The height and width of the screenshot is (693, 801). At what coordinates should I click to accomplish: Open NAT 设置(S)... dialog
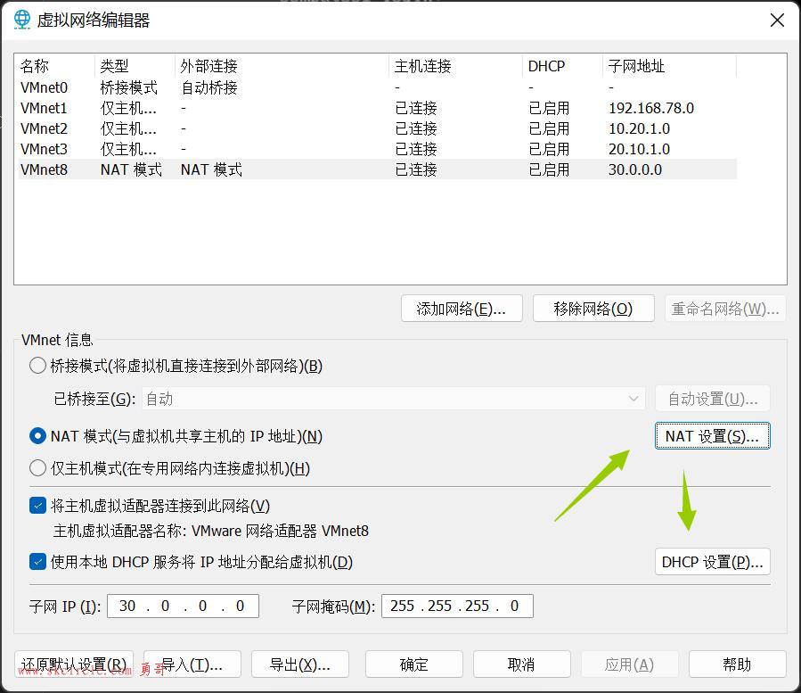click(713, 436)
